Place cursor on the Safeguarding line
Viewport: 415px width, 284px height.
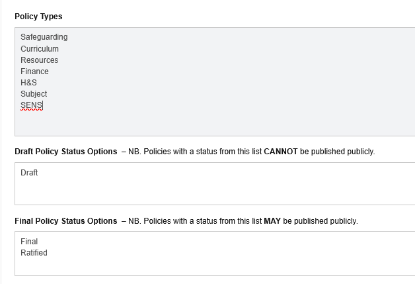(x=44, y=37)
